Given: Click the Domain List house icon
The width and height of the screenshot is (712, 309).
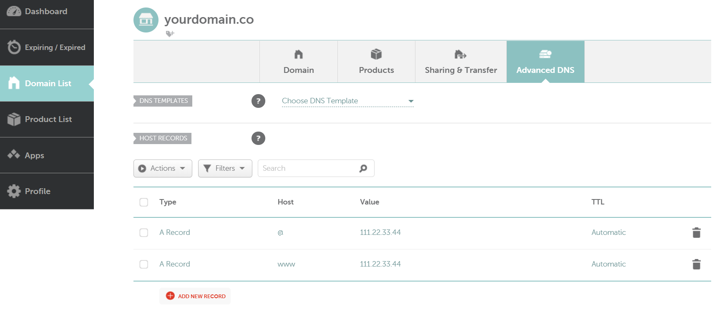Looking at the screenshot, I should pos(14,83).
